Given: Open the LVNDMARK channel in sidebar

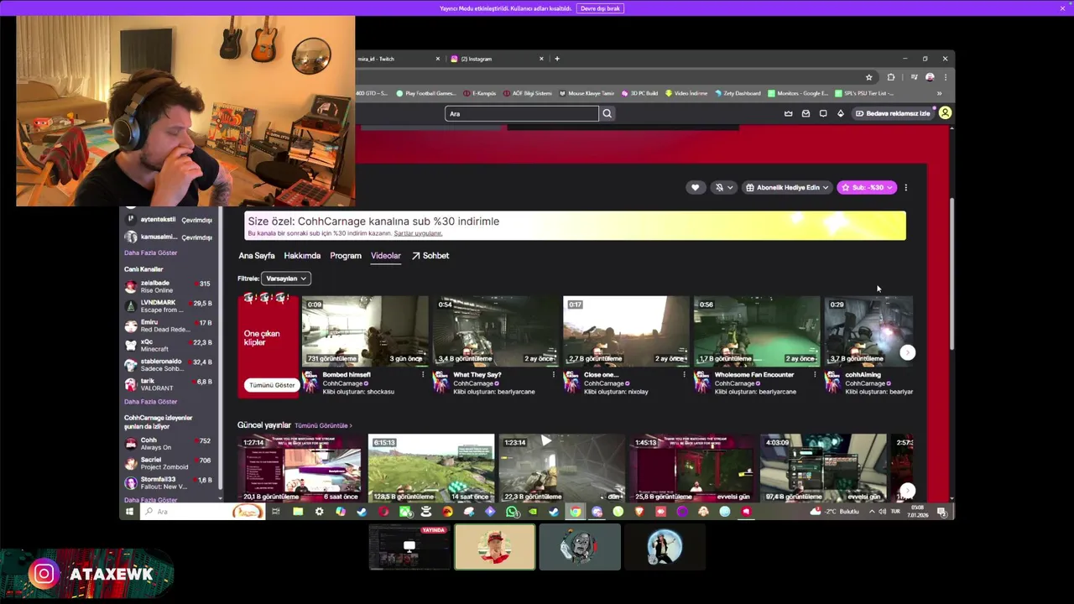Looking at the screenshot, I should (x=168, y=305).
